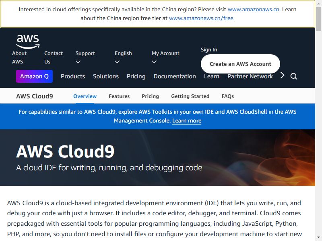This screenshot has height=241, width=322.
Task: Open the Documentation menu
Action: pyautogui.click(x=175, y=76)
